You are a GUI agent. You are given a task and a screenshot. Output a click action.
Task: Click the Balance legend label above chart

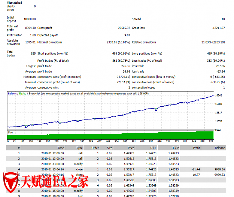12,93
